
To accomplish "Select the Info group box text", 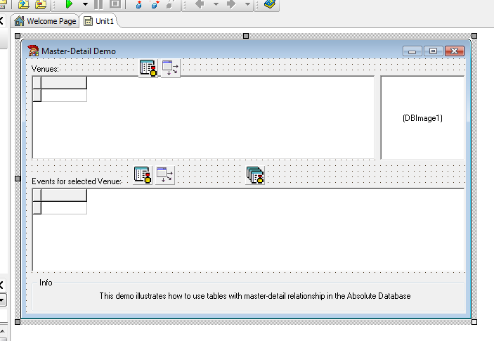I will coord(254,296).
